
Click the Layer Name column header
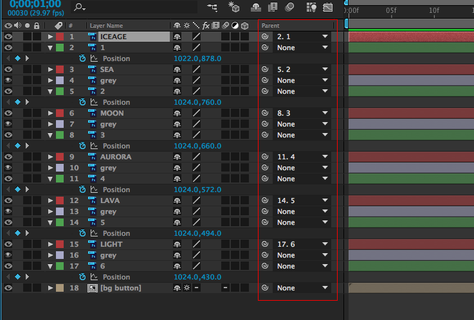[x=106, y=26]
